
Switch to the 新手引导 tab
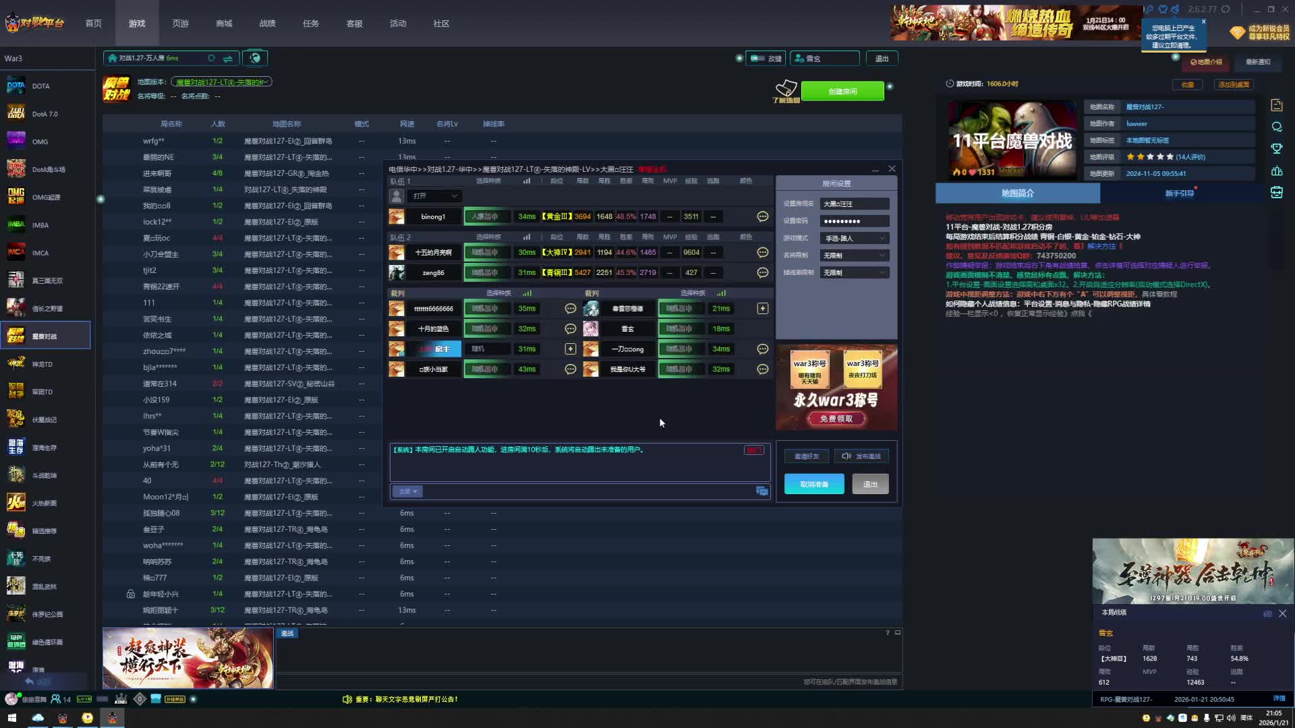(1179, 193)
